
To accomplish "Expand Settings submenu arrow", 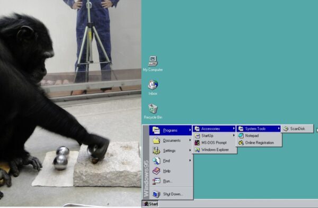I will tap(190, 150).
